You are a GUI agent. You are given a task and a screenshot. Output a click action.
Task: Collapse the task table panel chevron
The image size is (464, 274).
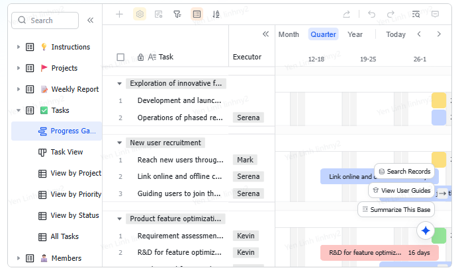tap(265, 34)
